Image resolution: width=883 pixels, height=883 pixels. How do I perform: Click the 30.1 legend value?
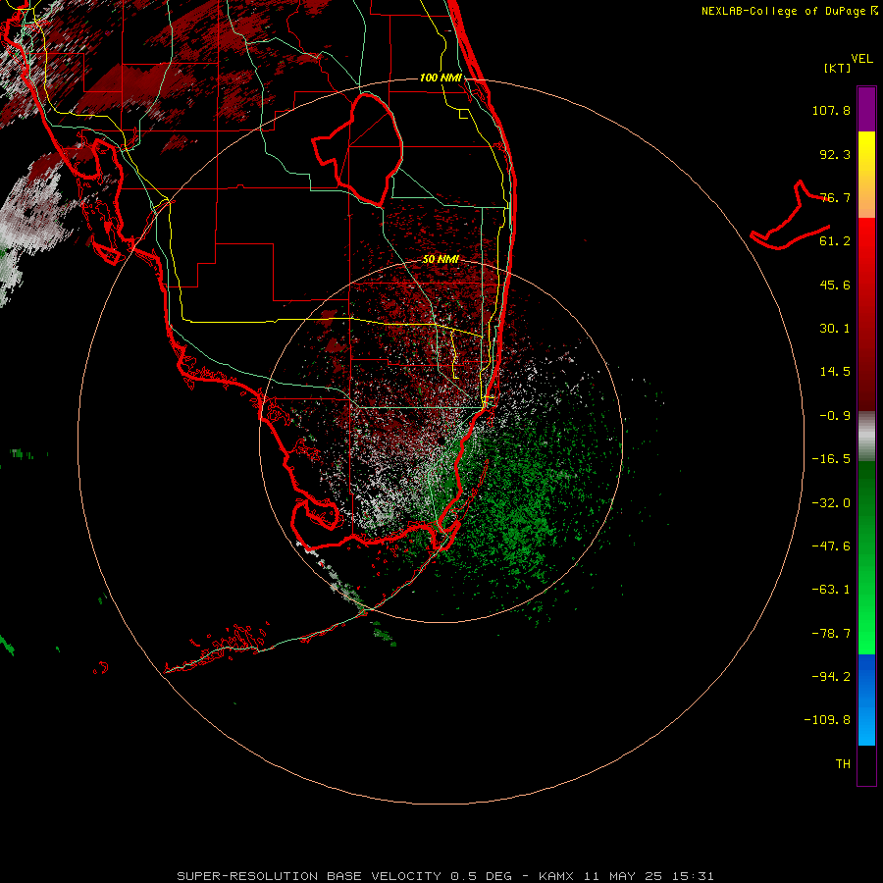coord(835,329)
